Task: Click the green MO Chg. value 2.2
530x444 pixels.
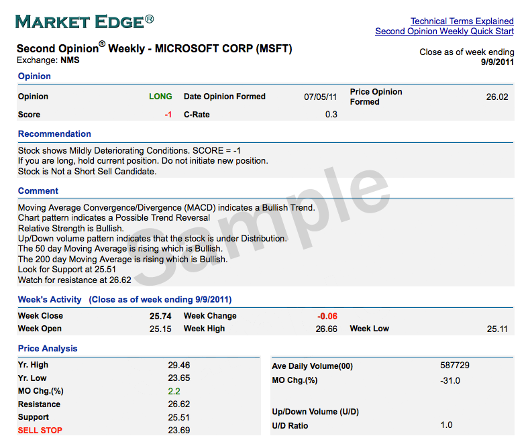Action: pos(174,391)
